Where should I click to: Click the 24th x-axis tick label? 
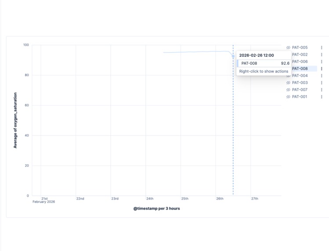pyautogui.click(x=150, y=198)
